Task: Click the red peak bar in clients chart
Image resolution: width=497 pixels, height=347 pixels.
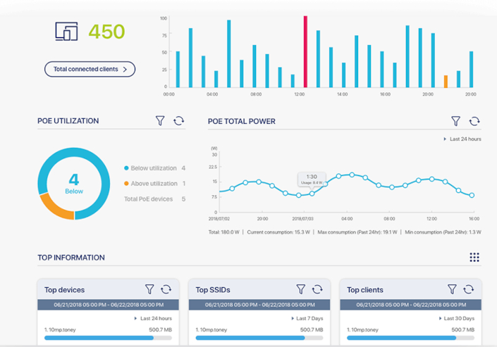Action: coord(305,52)
